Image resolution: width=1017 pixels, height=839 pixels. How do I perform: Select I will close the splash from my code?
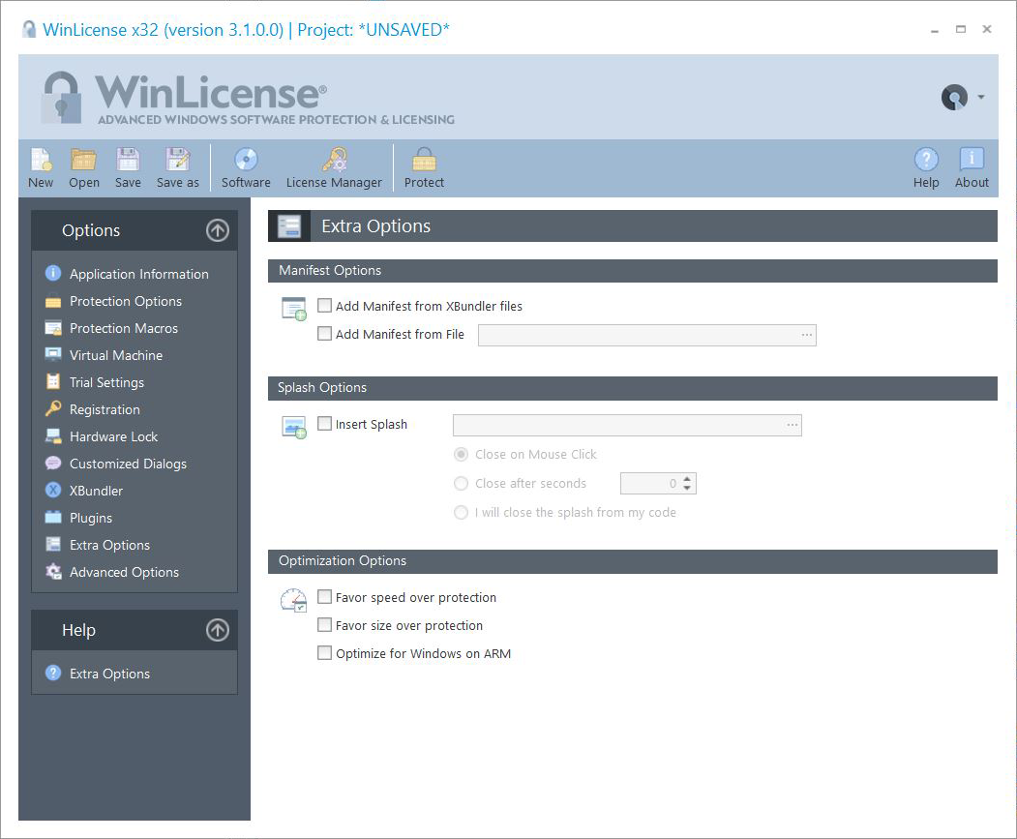point(461,513)
